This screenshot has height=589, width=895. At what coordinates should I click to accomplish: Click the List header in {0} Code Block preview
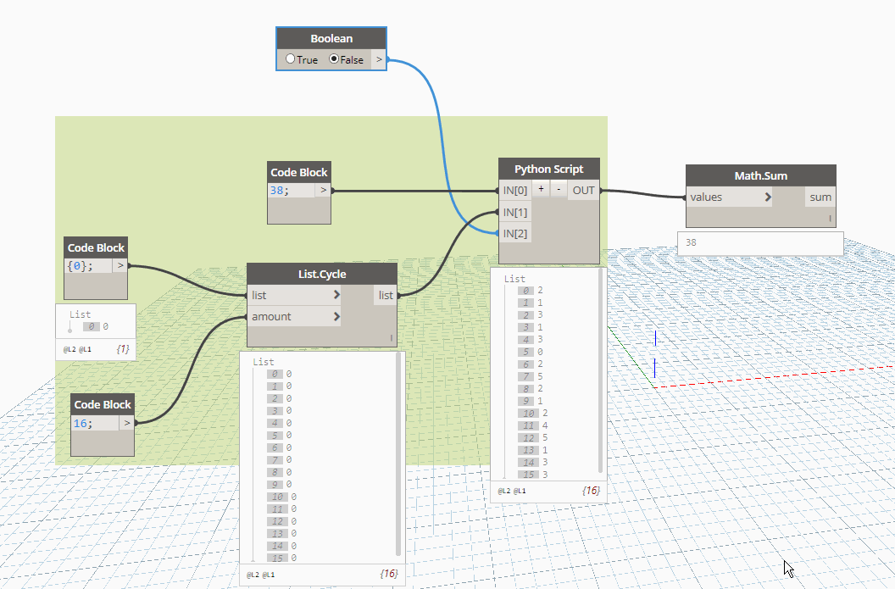[x=80, y=314]
